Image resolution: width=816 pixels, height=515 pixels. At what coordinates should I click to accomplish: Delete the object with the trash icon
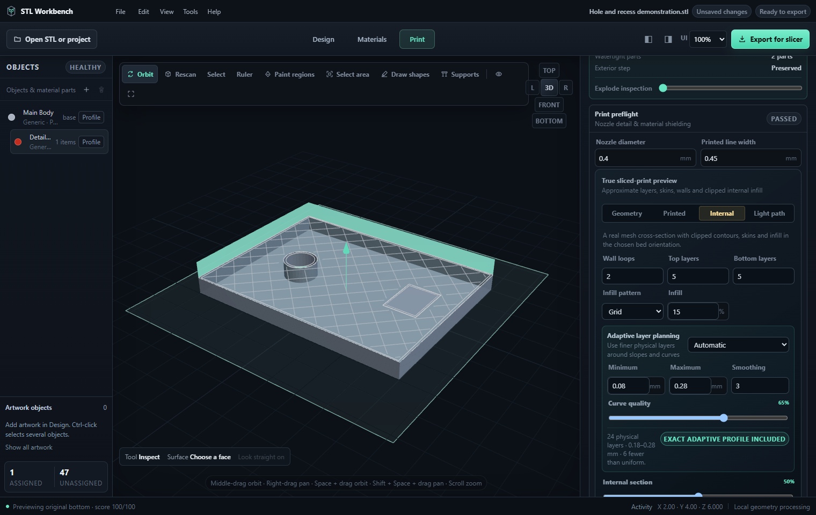(x=101, y=90)
